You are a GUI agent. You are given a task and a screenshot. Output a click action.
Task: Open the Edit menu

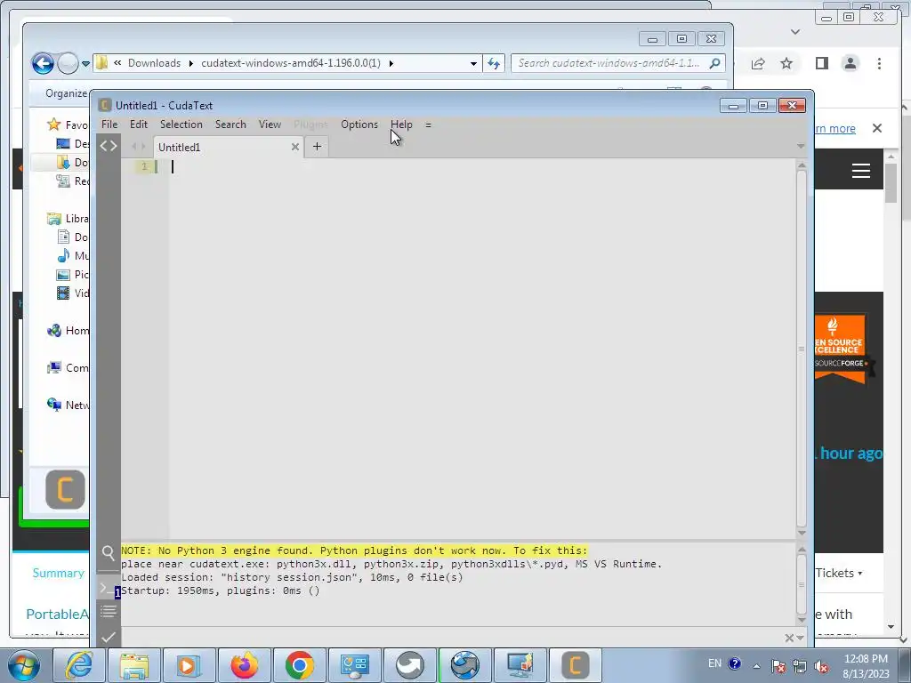[138, 125]
